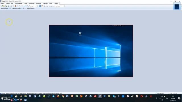Image resolution: width=182 pixels, height=102 pixels.
Task: Open the Окно menu
Action: pyautogui.click(x=51, y=3)
